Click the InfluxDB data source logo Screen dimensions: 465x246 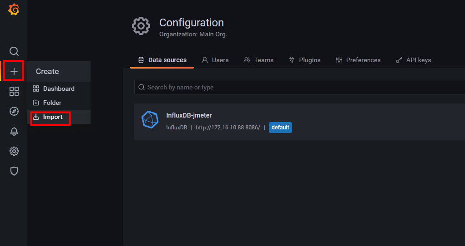click(150, 120)
